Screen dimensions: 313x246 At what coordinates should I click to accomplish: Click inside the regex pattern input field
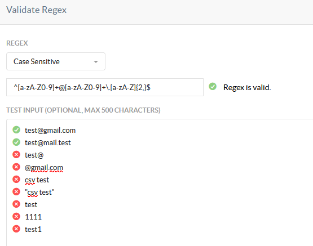point(105,87)
